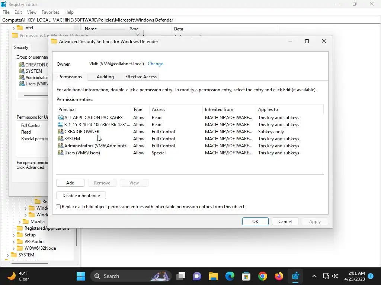Confirm with the OK button

pos(255,221)
